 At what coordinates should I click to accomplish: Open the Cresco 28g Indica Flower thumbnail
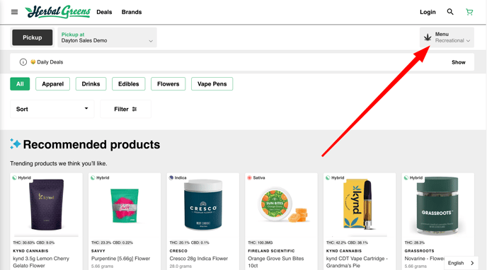[x=203, y=204]
